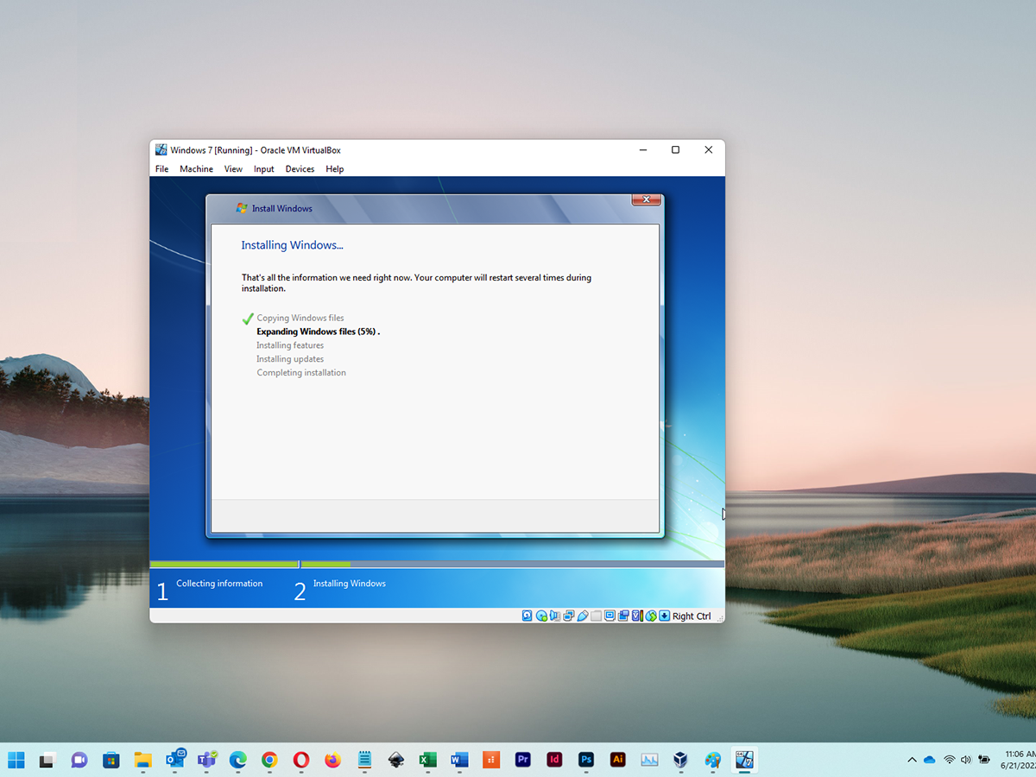The height and width of the screenshot is (777, 1036).
Task: Launch Outlook from the taskbar
Action: (174, 760)
